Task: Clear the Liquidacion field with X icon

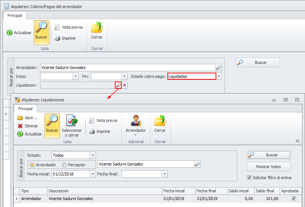Action: click(124, 85)
